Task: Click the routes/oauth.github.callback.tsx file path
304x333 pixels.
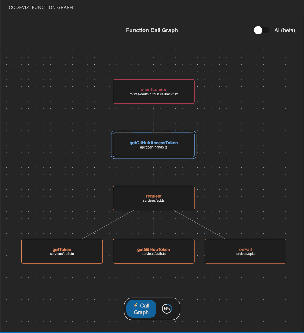Action: [x=154, y=94]
